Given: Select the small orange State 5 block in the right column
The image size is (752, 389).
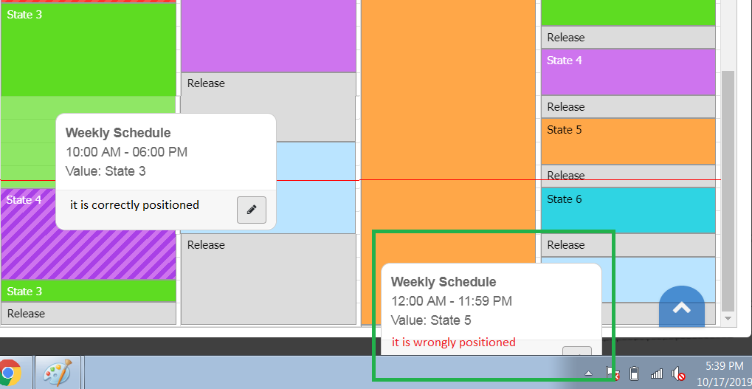Looking at the screenshot, I should coord(628,141).
